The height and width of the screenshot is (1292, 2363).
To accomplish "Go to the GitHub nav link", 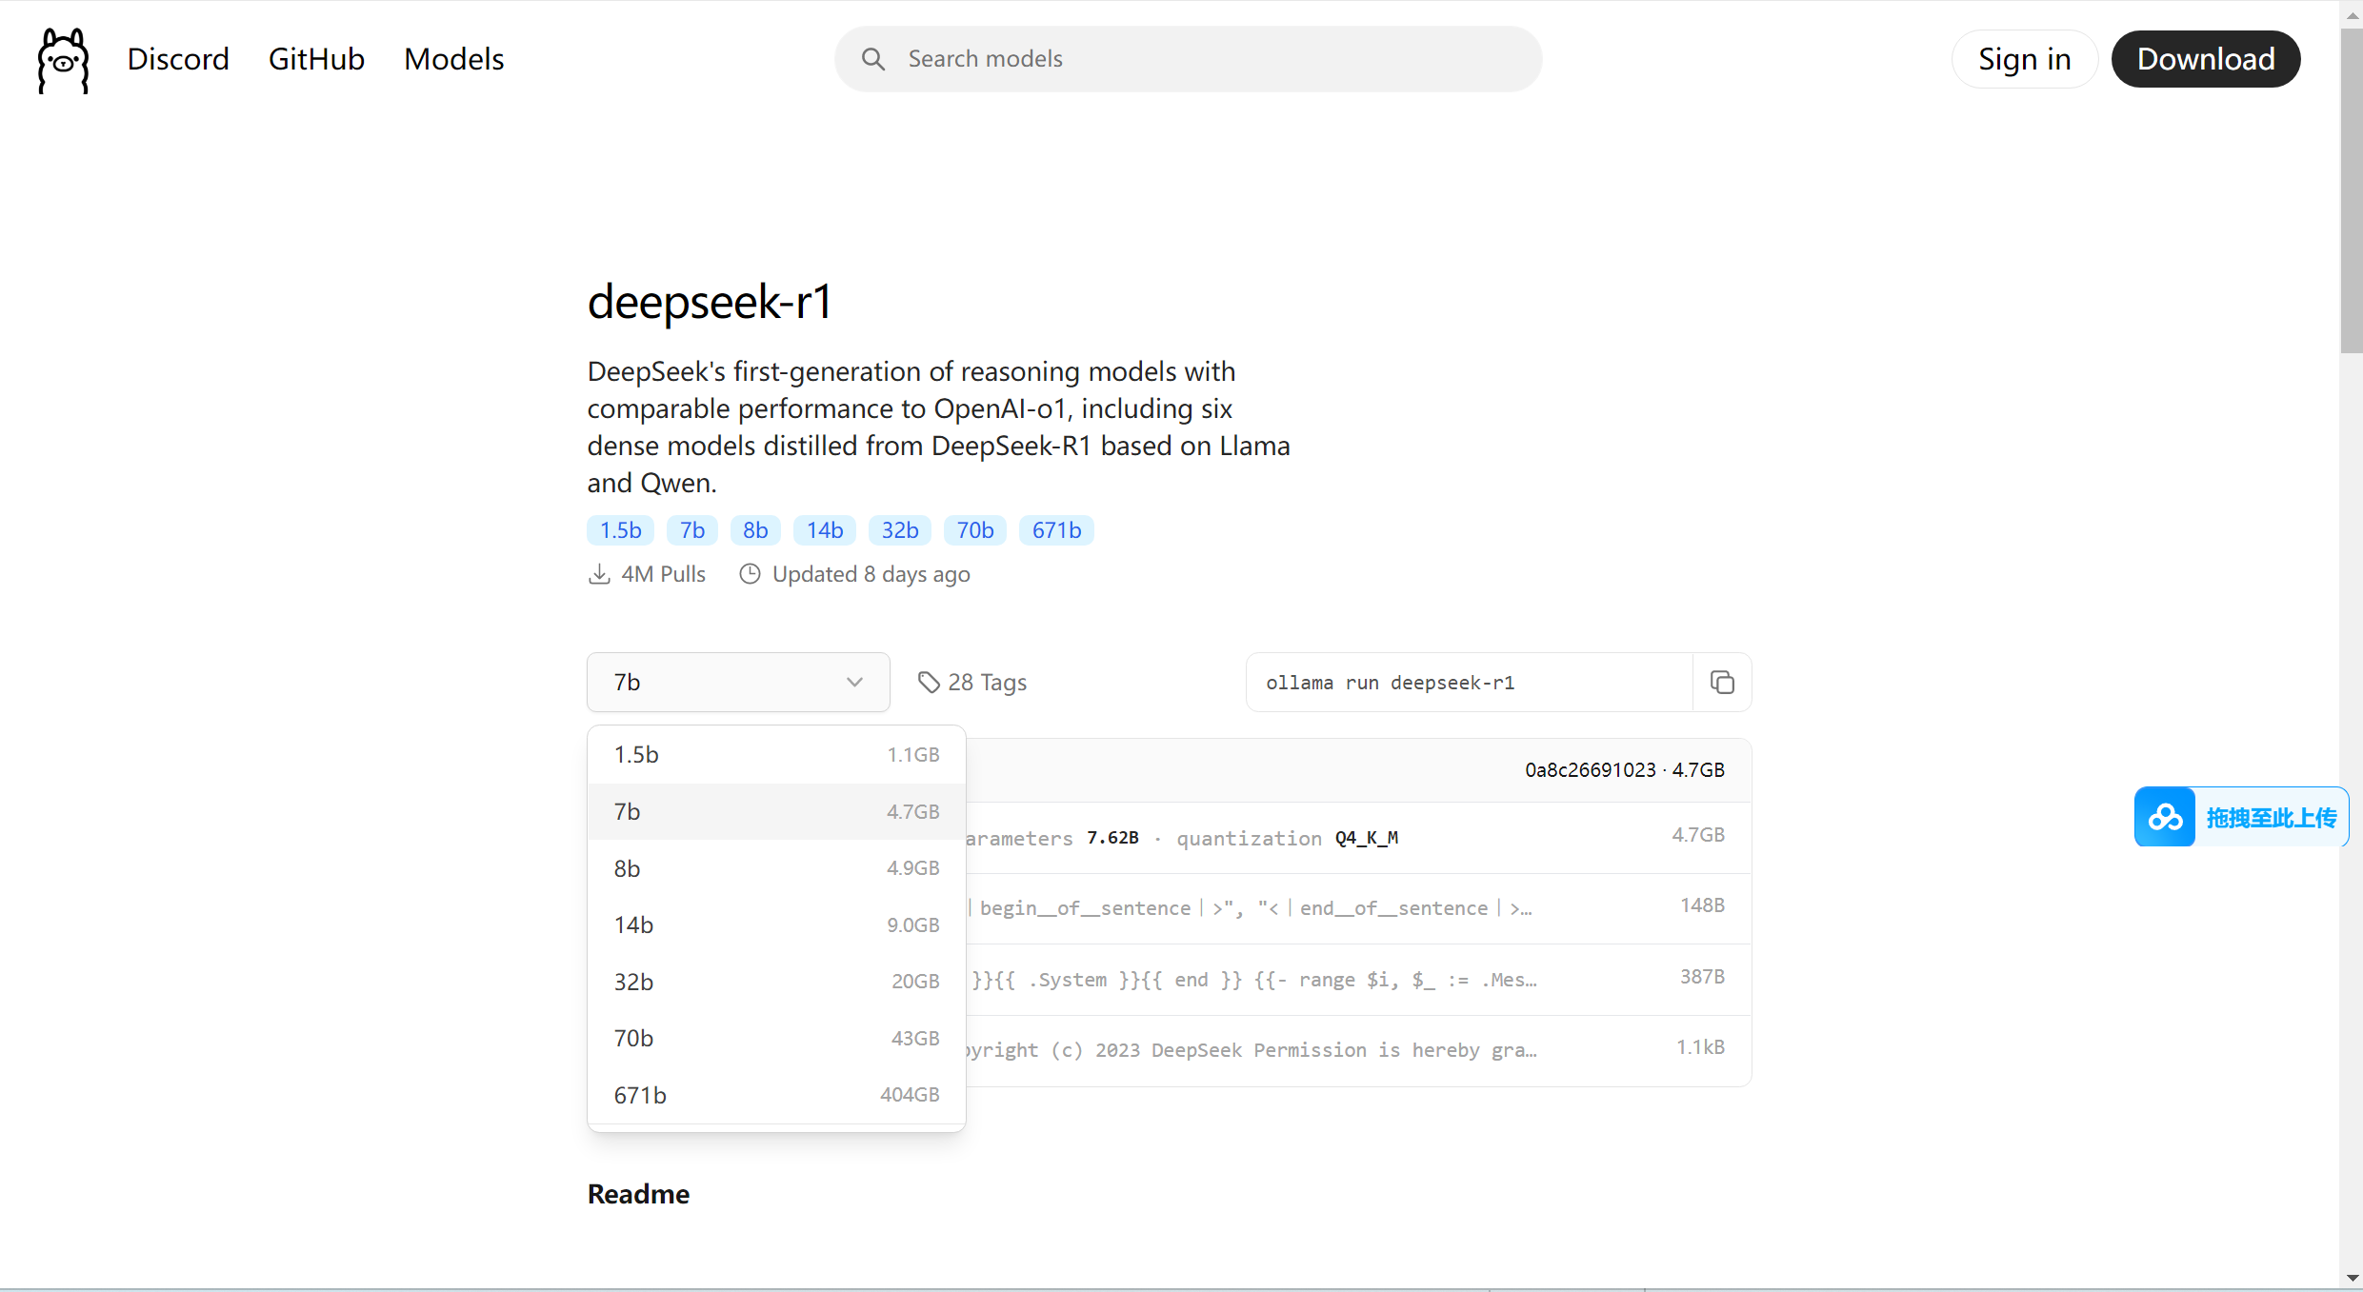I will (316, 59).
